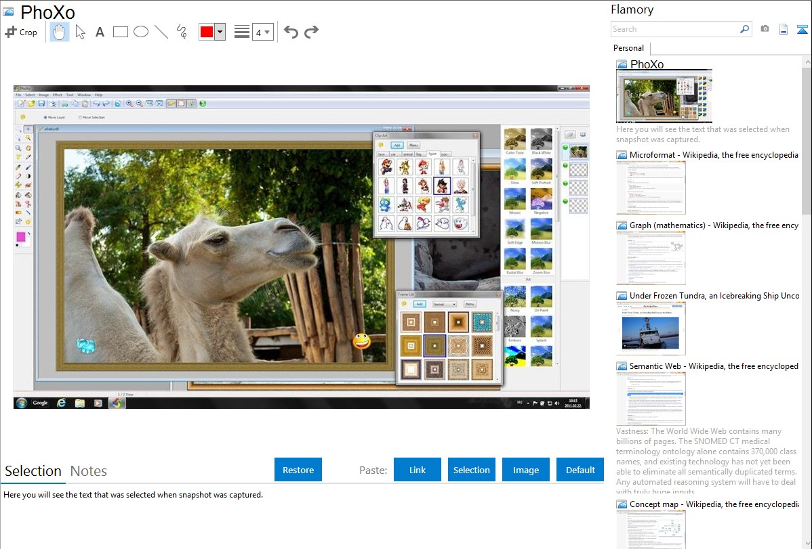Click the line thickness icon
This screenshot has height=549, width=812.
241,32
